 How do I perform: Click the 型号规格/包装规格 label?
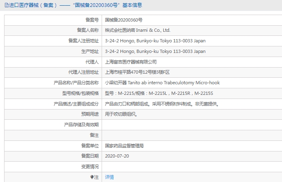click(x=80, y=93)
